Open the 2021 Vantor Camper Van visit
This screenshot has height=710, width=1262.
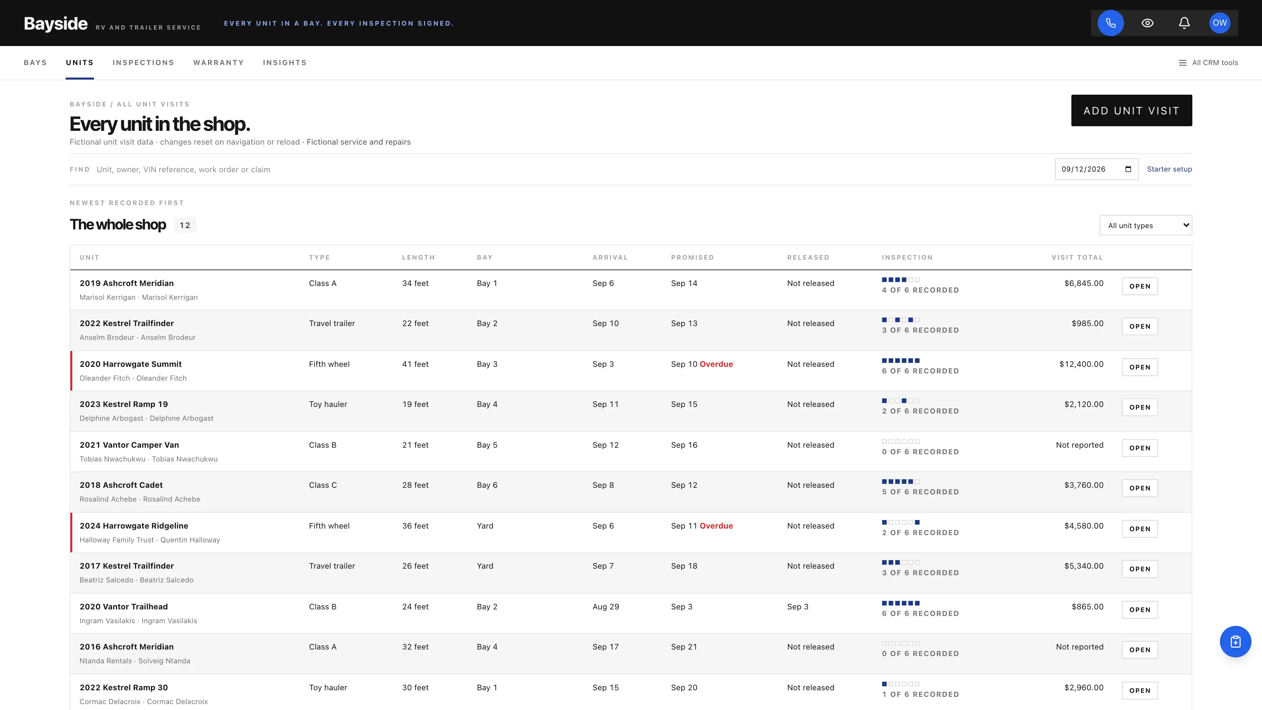[1140, 448]
